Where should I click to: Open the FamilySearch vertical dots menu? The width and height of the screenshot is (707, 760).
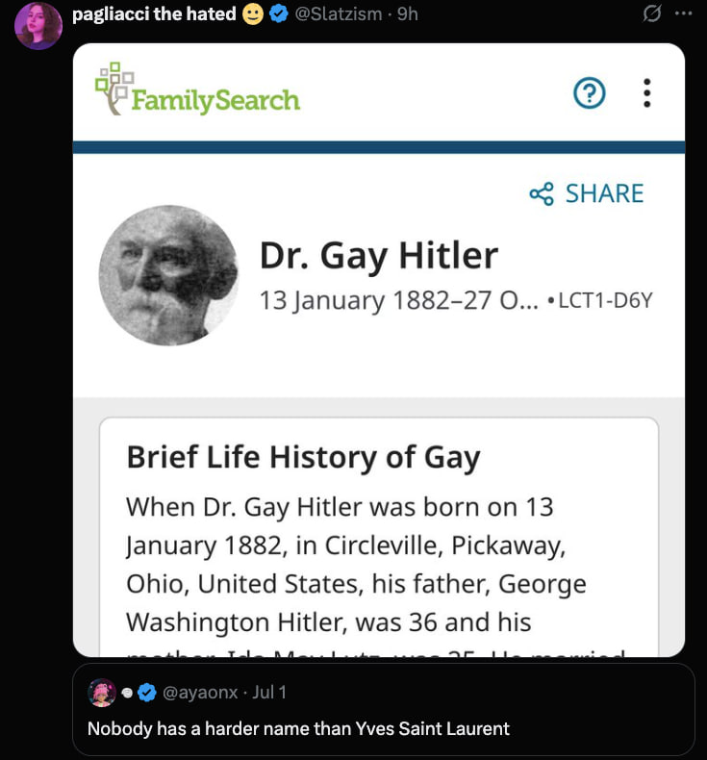coord(647,92)
